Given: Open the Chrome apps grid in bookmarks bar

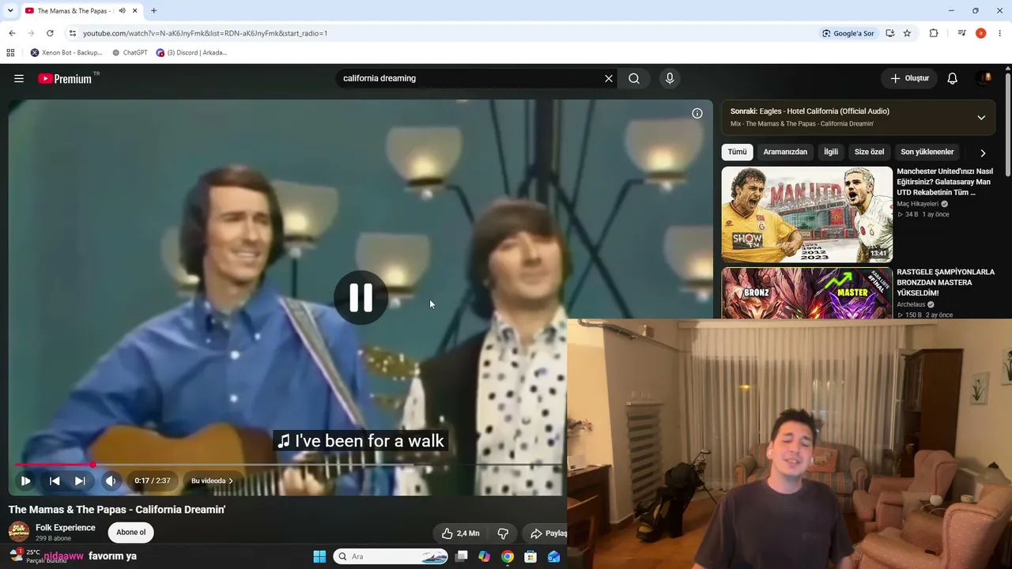Looking at the screenshot, I should coord(10,53).
